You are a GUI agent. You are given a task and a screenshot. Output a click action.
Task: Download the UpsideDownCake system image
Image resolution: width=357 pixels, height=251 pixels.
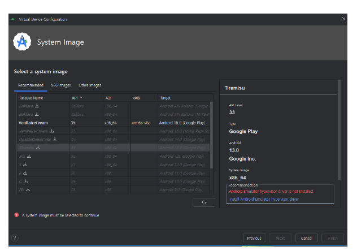55,139
